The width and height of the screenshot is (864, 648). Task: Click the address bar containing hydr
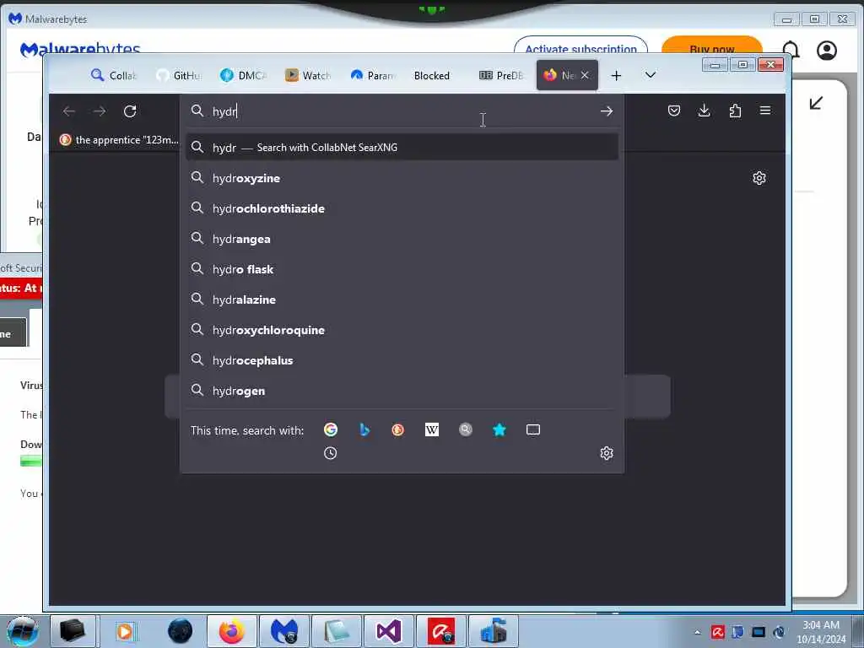click(x=402, y=111)
